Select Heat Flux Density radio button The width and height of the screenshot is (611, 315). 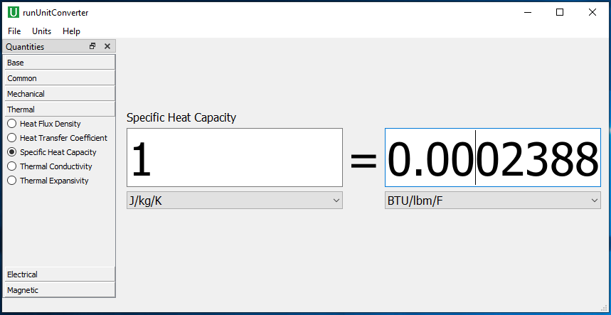(x=44, y=124)
